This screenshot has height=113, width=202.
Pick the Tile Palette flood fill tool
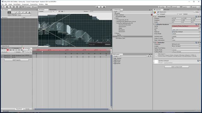[x=29, y=13]
